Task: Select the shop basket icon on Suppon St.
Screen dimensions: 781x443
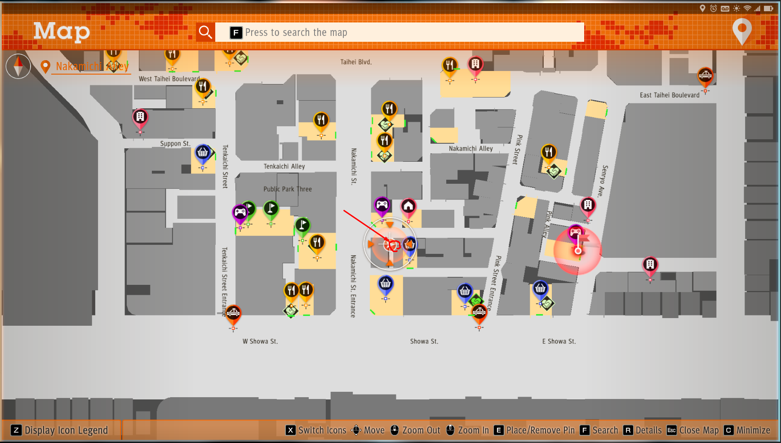Action: 203,153
